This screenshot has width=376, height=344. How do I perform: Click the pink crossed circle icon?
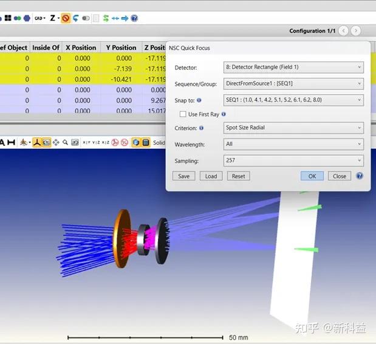click(125, 142)
